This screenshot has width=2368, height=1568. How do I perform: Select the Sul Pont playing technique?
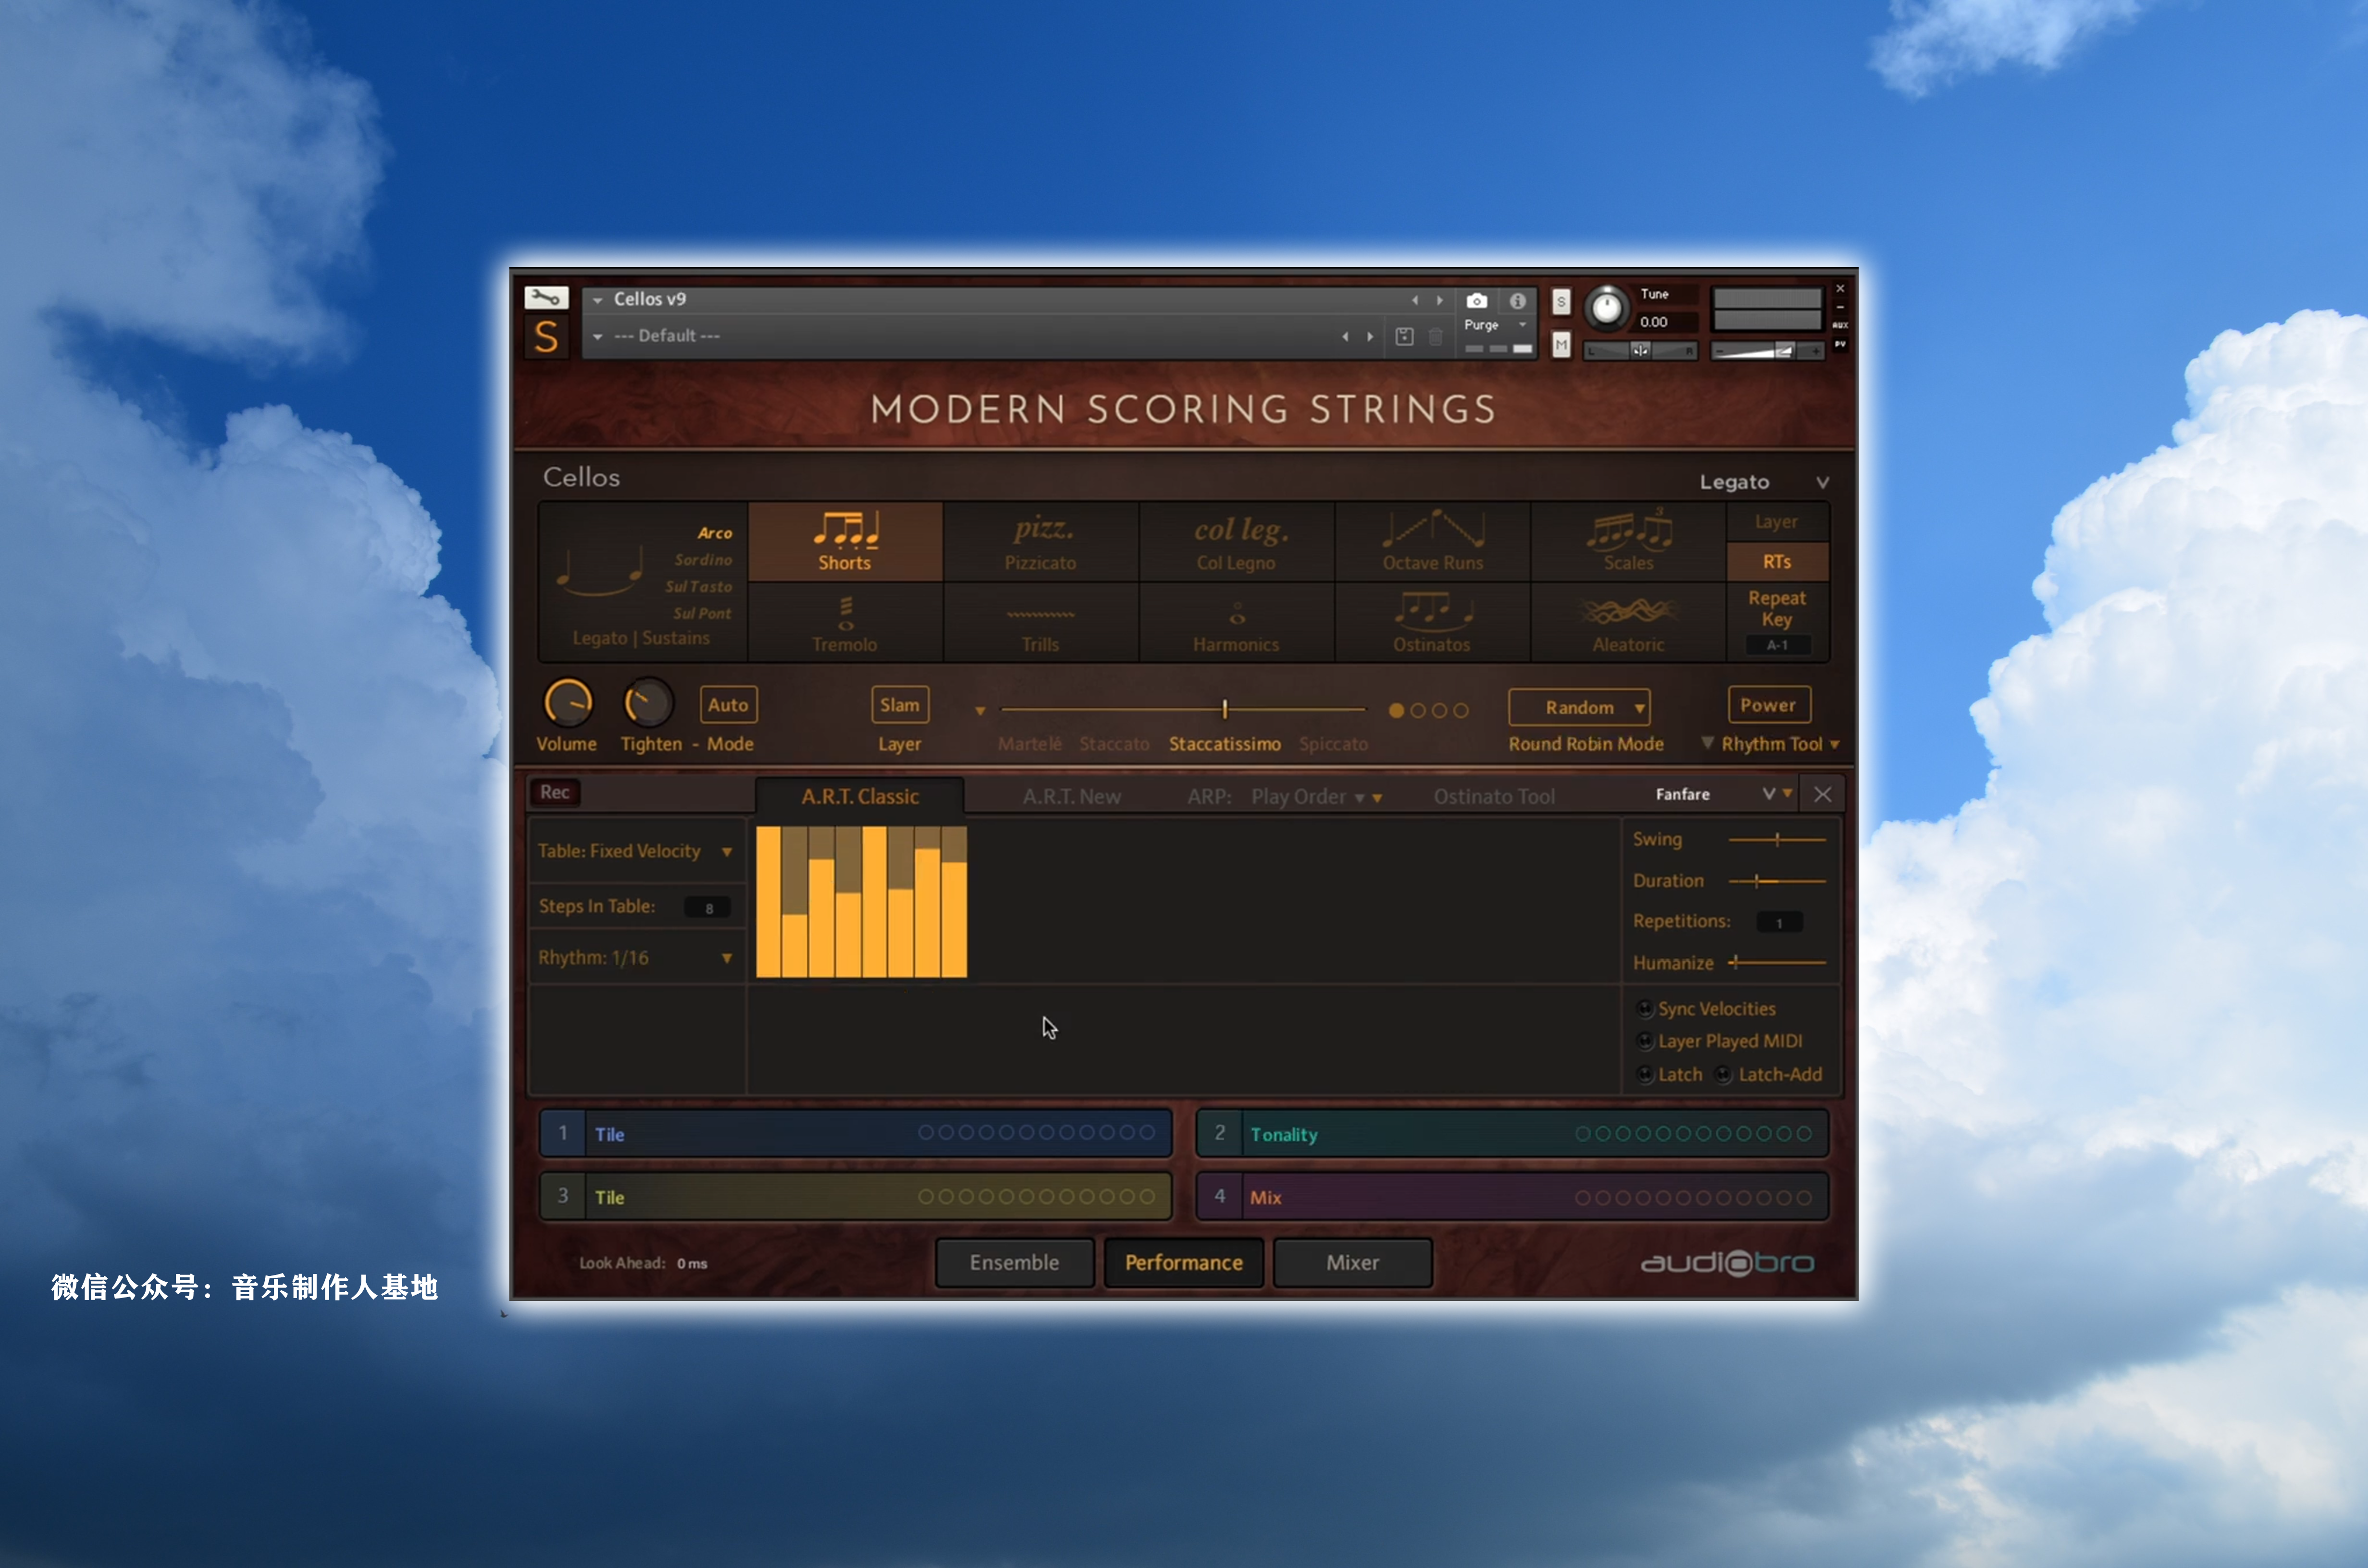(702, 614)
